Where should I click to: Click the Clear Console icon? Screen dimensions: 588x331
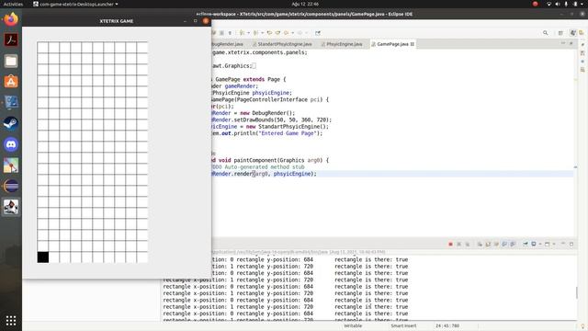pos(480,245)
